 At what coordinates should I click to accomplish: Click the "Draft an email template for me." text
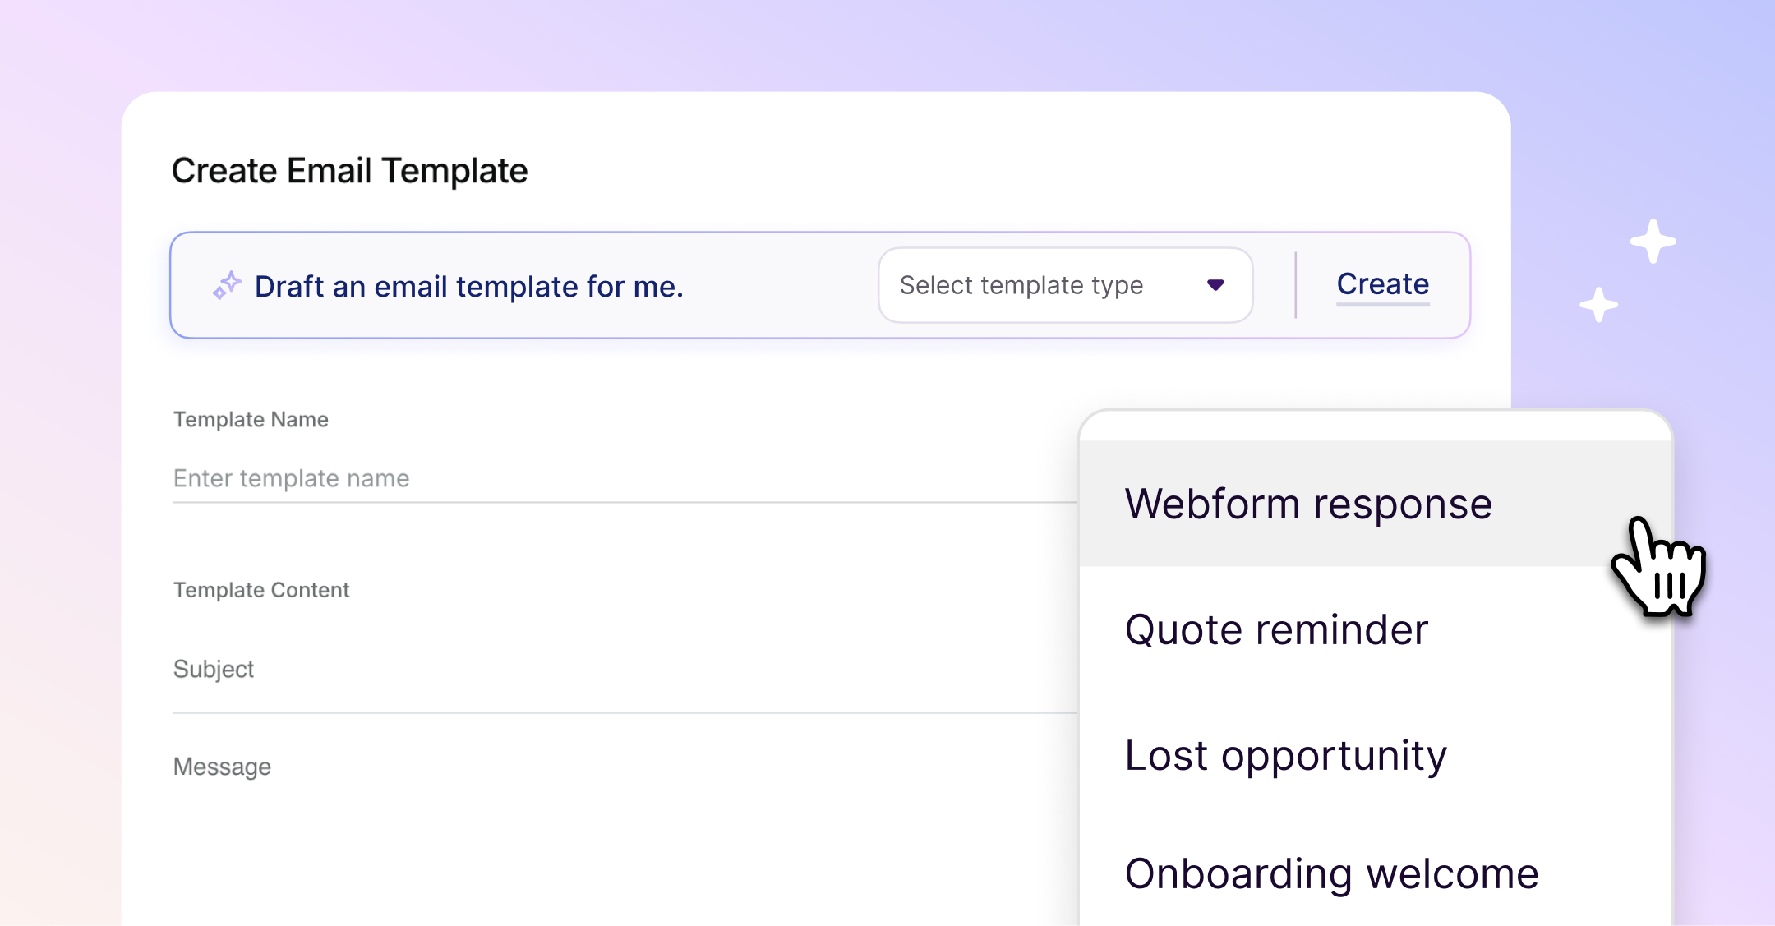(x=468, y=287)
